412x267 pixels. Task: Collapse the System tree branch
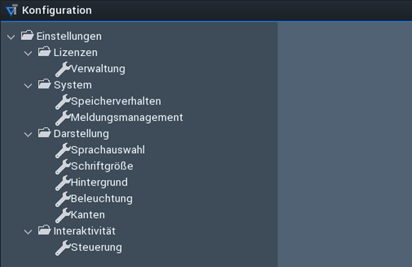(28, 86)
